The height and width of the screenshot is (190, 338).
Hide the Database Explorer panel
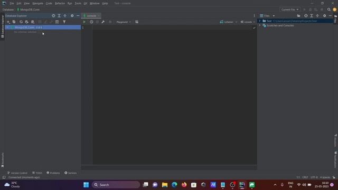coord(78,16)
